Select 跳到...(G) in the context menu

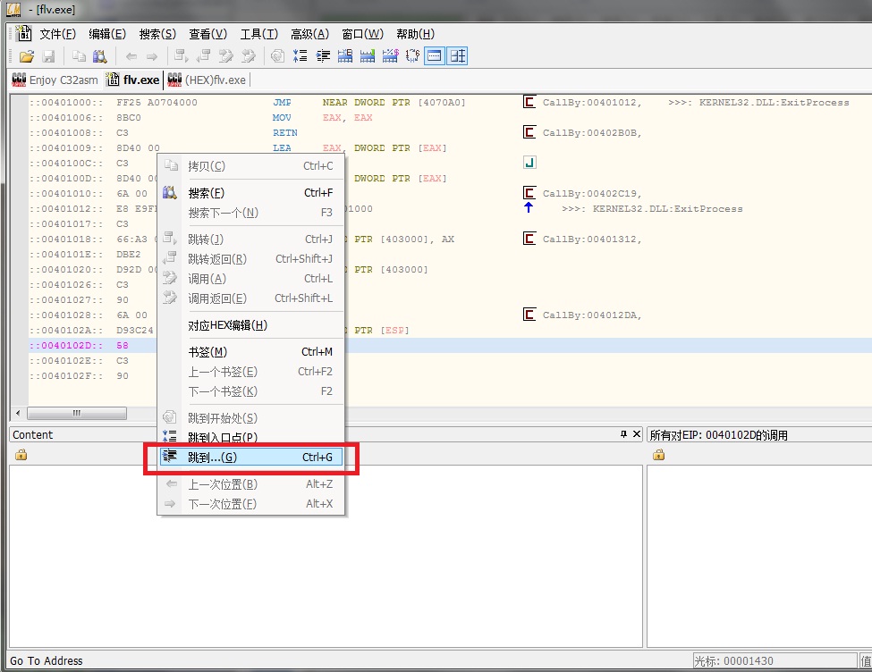252,457
